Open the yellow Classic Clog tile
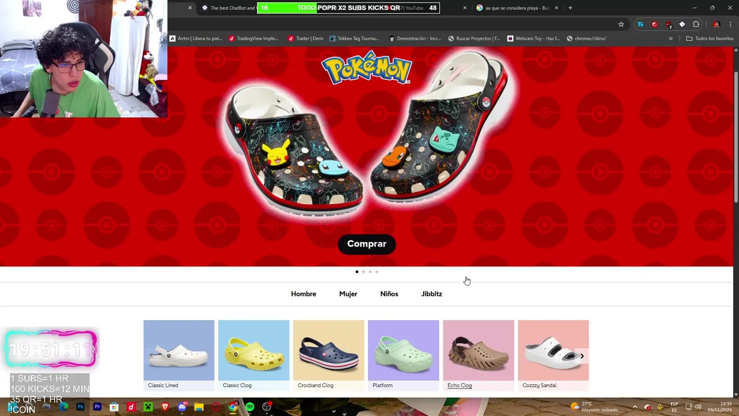The height and width of the screenshot is (416, 739). click(x=254, y=355)
